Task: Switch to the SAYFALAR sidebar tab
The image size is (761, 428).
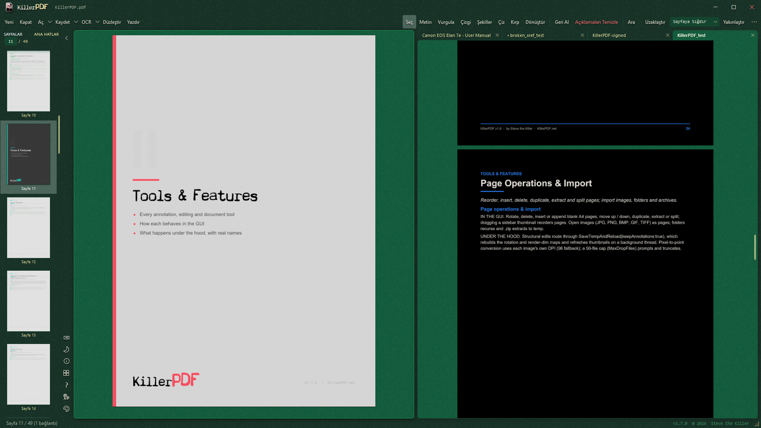Action: point(13,34)
